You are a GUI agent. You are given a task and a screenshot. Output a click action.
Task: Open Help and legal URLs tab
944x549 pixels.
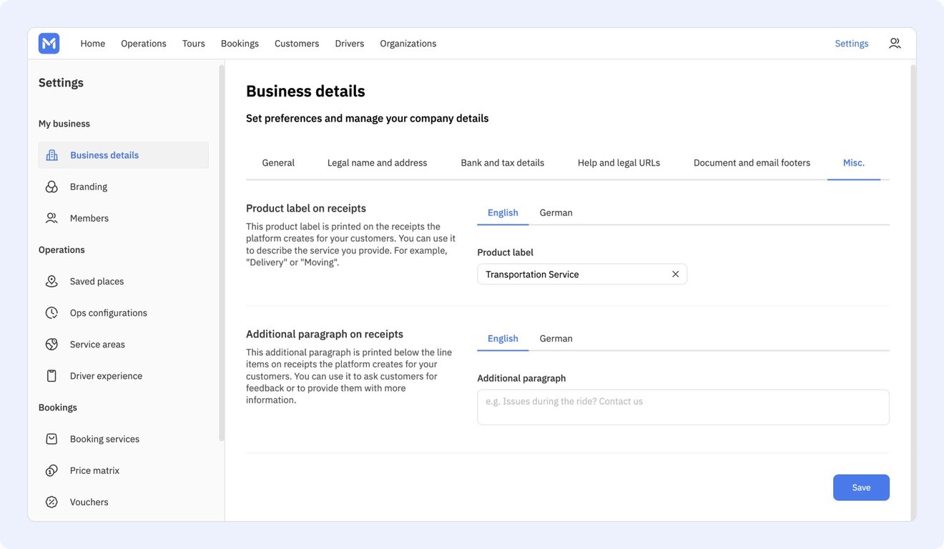pos(619,163)
